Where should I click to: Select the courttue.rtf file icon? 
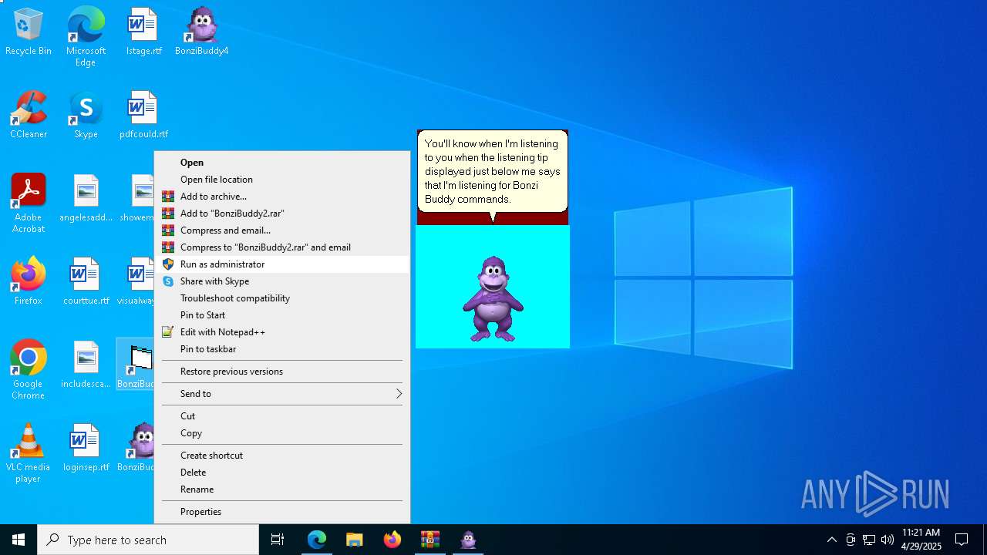click(x=86, y=282)
